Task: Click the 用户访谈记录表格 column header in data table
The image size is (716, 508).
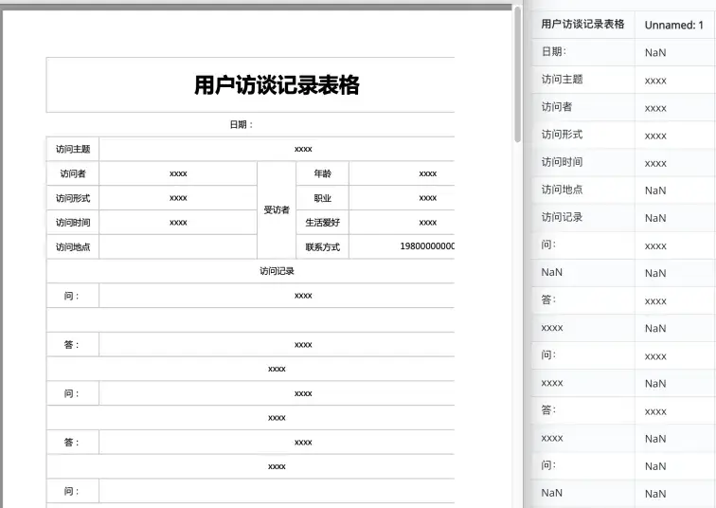Action: click(x=582, y=24)
